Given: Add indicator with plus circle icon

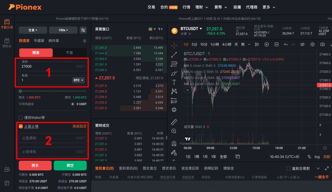Looking at the screenshot, I should (x=267, y=44).
